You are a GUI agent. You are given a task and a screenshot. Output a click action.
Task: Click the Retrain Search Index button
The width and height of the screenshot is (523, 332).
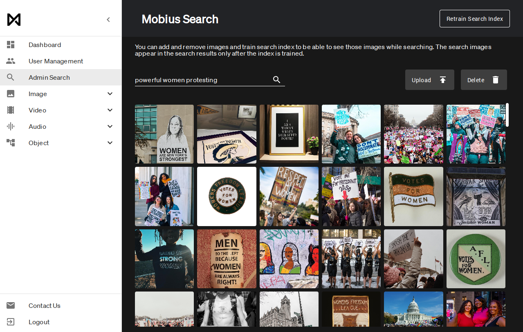(x=475, y=19)
